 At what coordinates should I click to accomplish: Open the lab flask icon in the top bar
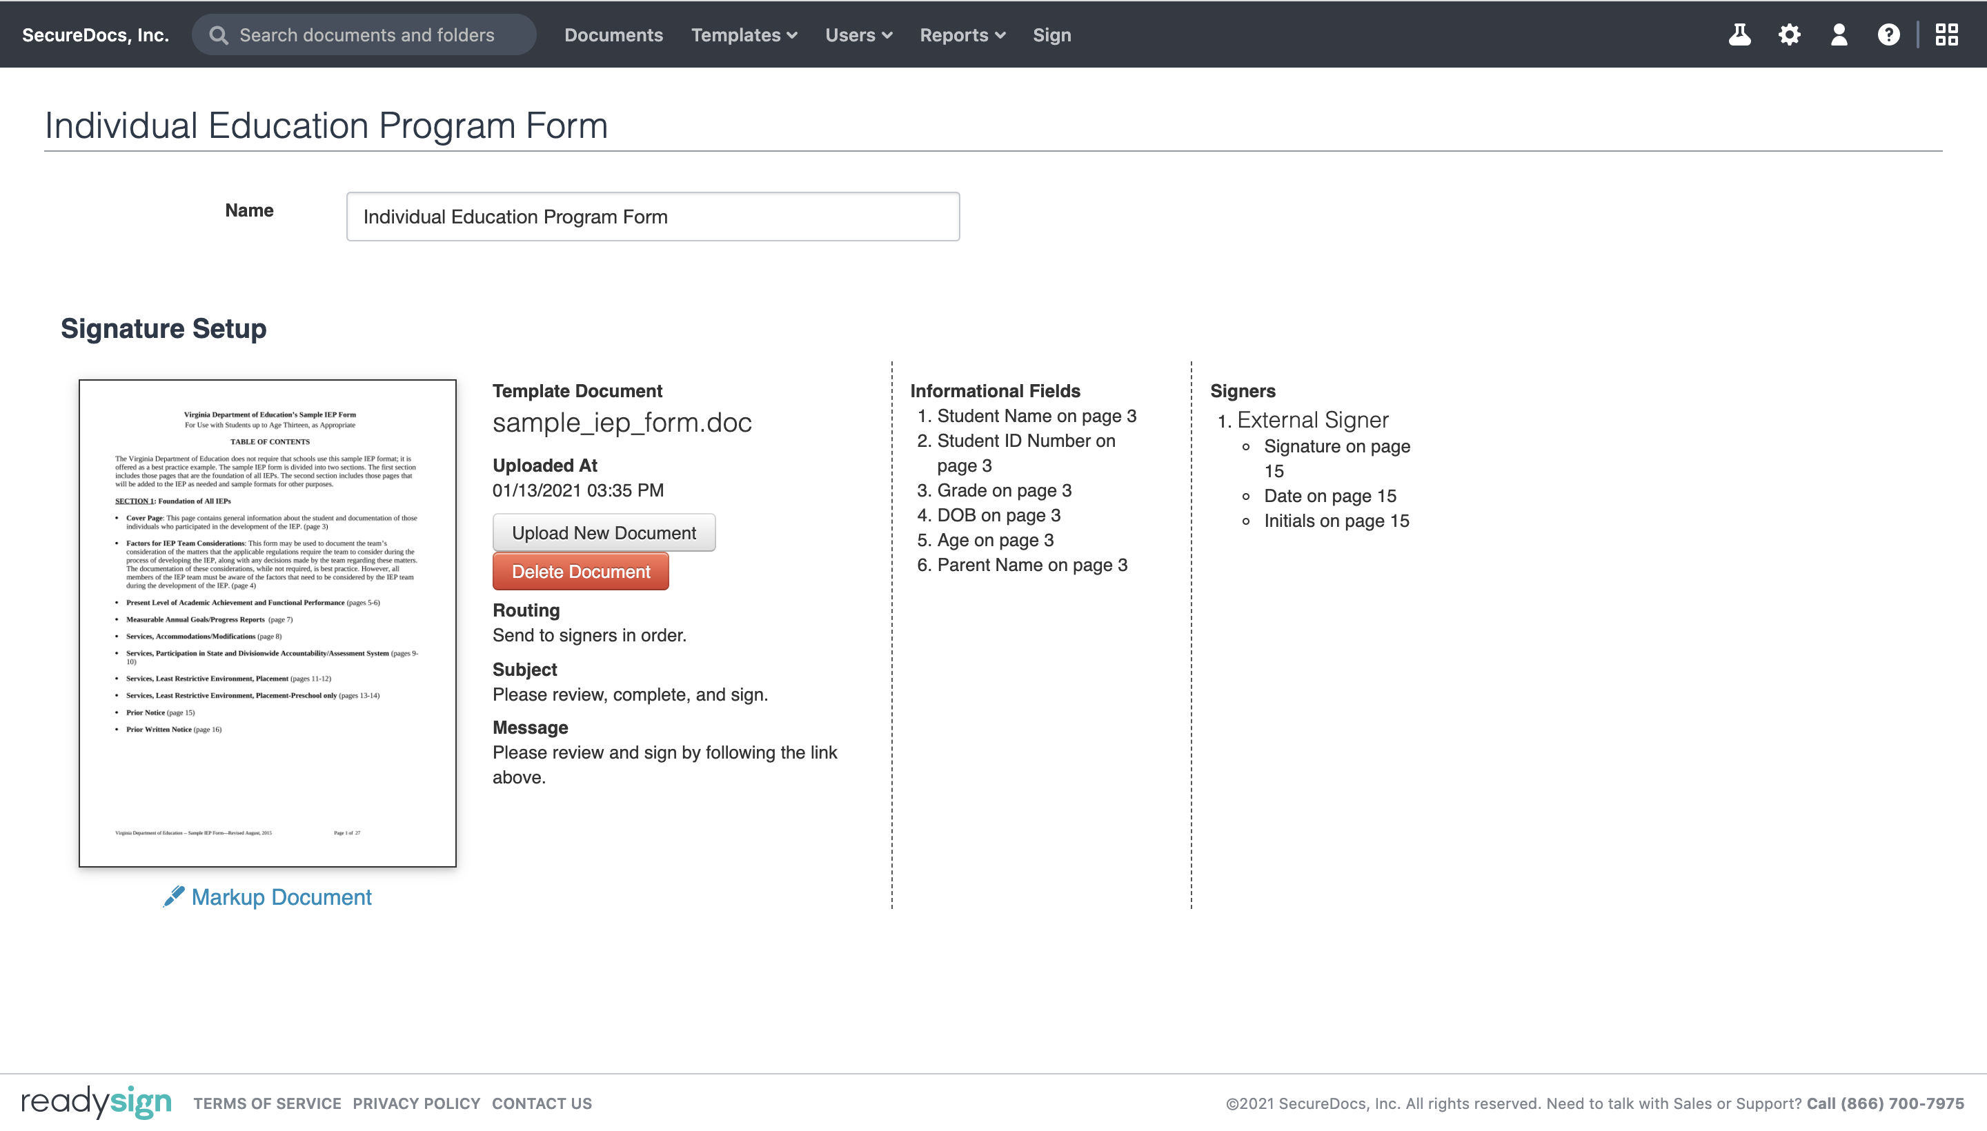(x=1740, y=34)
